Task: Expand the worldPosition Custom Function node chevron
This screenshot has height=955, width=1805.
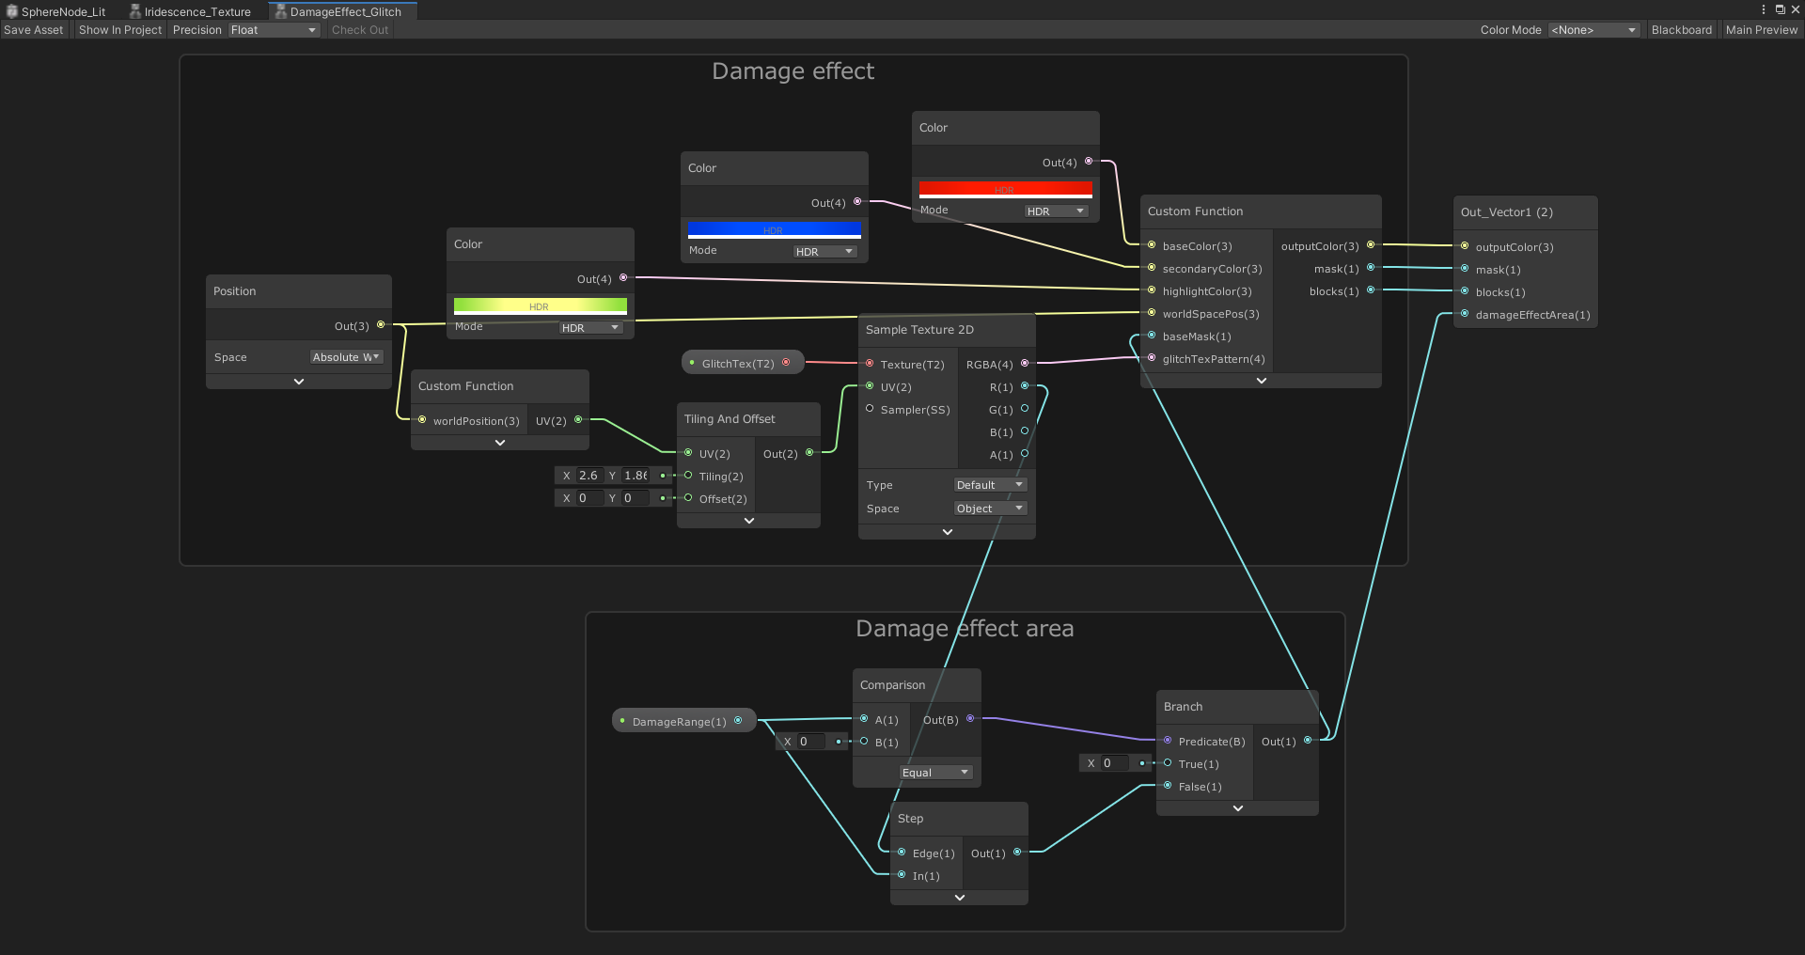Action: [x=500, y=443]
